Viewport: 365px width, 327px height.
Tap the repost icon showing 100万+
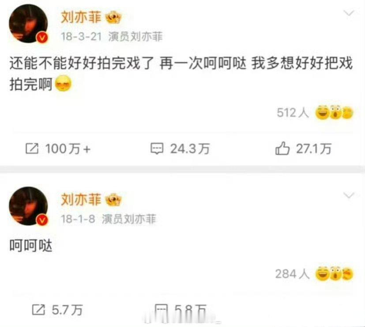[x=32, y=148]
